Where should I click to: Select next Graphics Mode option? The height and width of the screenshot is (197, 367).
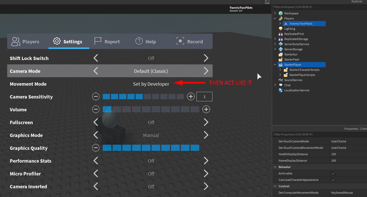[206, 135]
